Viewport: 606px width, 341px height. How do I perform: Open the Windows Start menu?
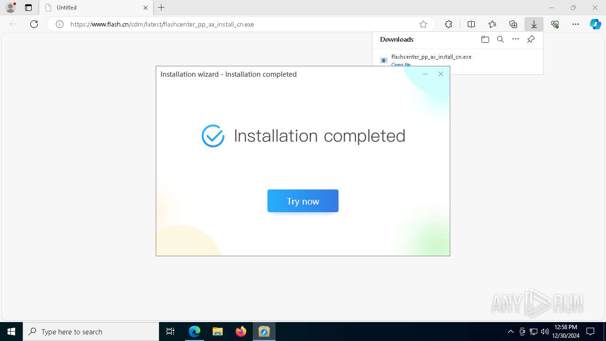[11, 332]
